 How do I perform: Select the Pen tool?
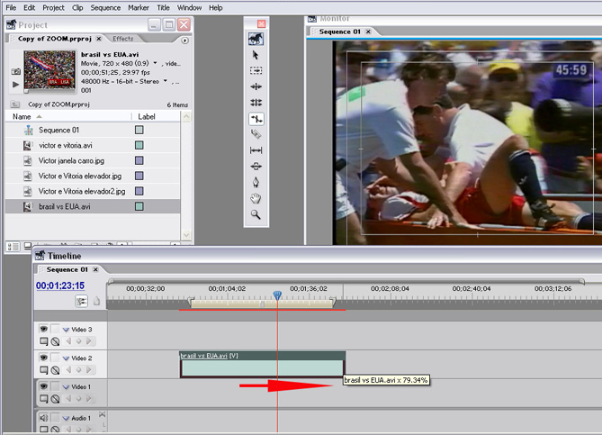click(x=256, y=183)
